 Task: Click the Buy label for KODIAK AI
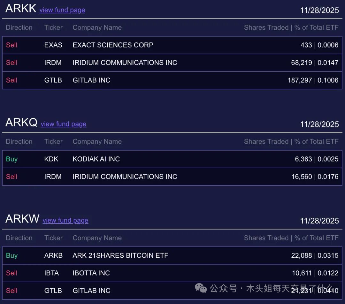pos(12,159)
